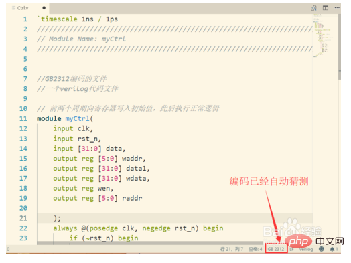Click the '//一个verilog代码文件' comment line
The image size is (351, 263).
78,89
